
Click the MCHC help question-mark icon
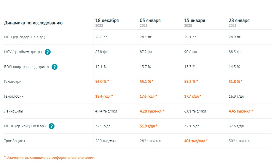pos(52,126)
